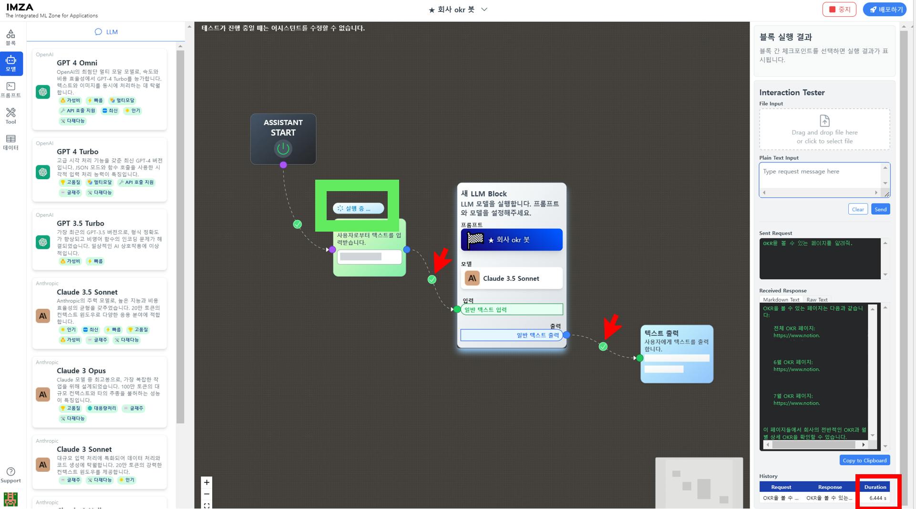
Task: Select the 모델 sidebar icon
Action: (11, 63)
